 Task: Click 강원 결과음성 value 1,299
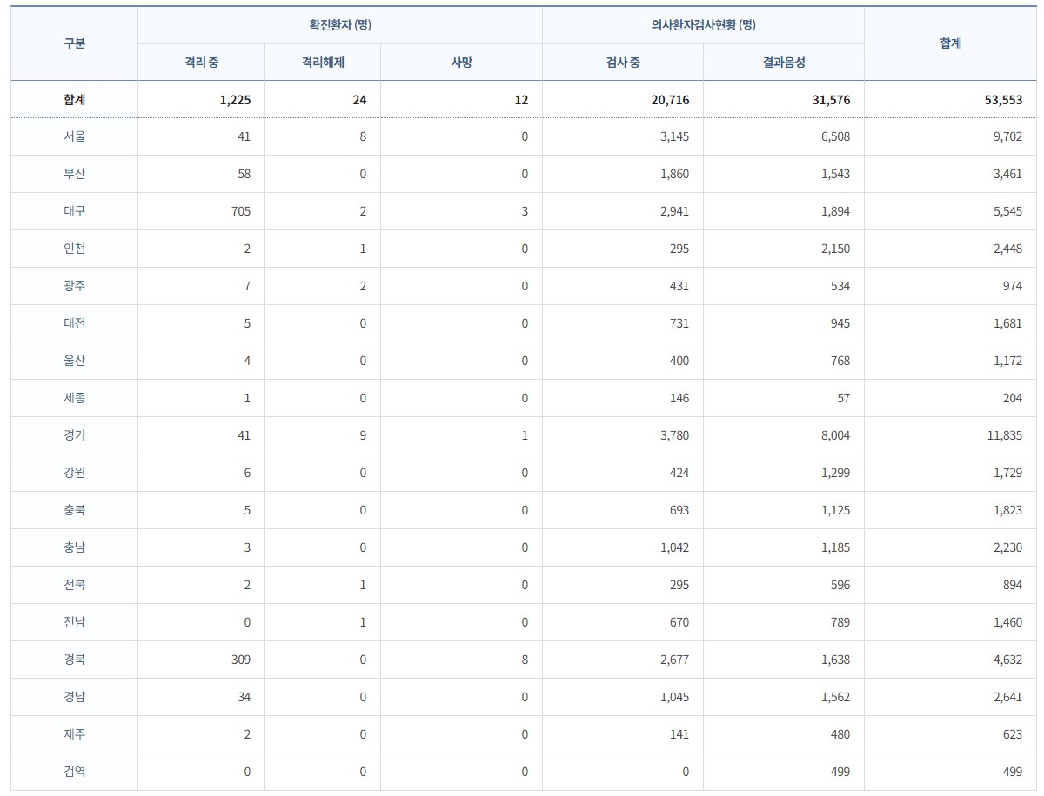pos(835,473)
